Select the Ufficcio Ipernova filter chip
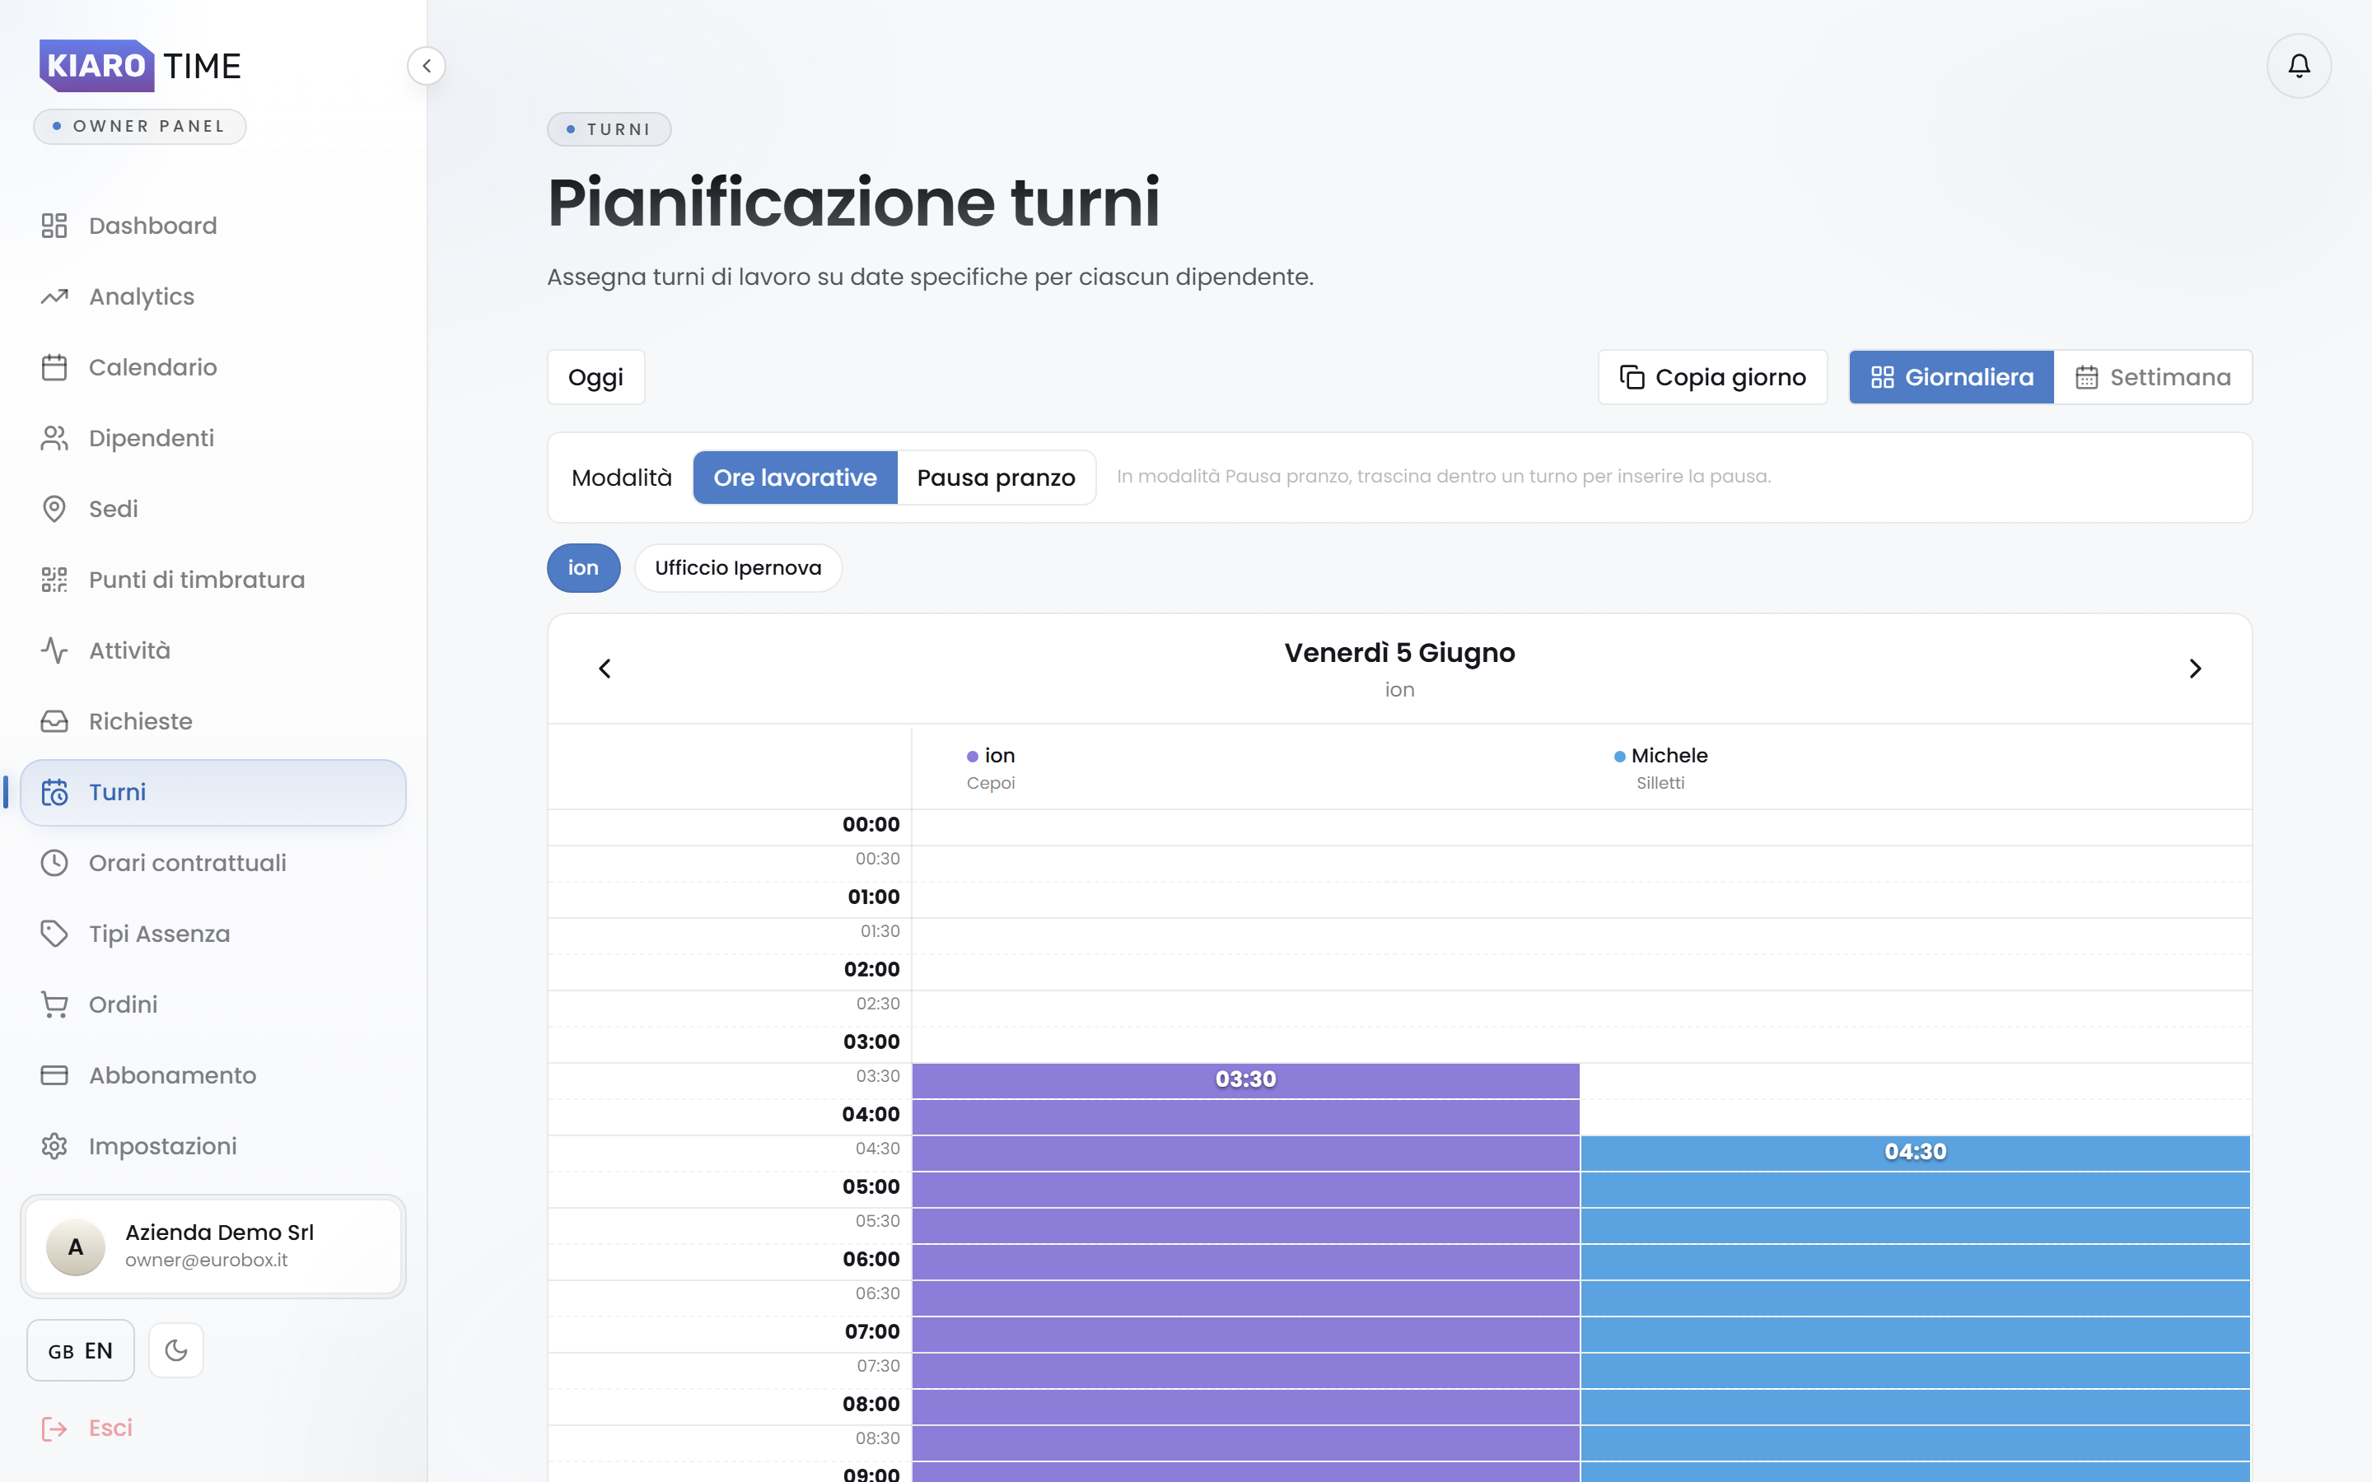Screen dimensions: 2372x1482 pyautogui.click(x=738, y=567)
